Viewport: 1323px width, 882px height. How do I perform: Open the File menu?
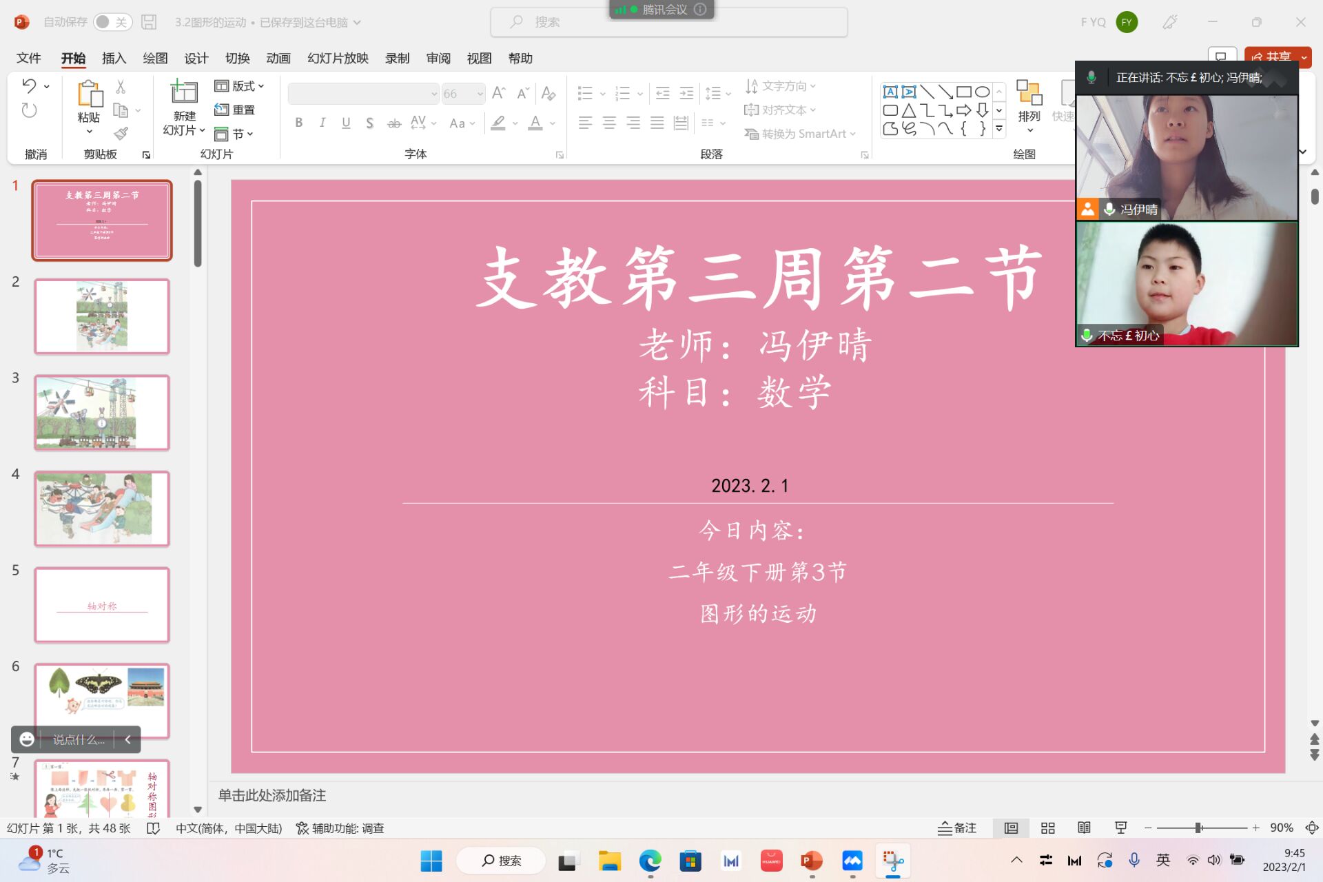[x=29, y=58]
